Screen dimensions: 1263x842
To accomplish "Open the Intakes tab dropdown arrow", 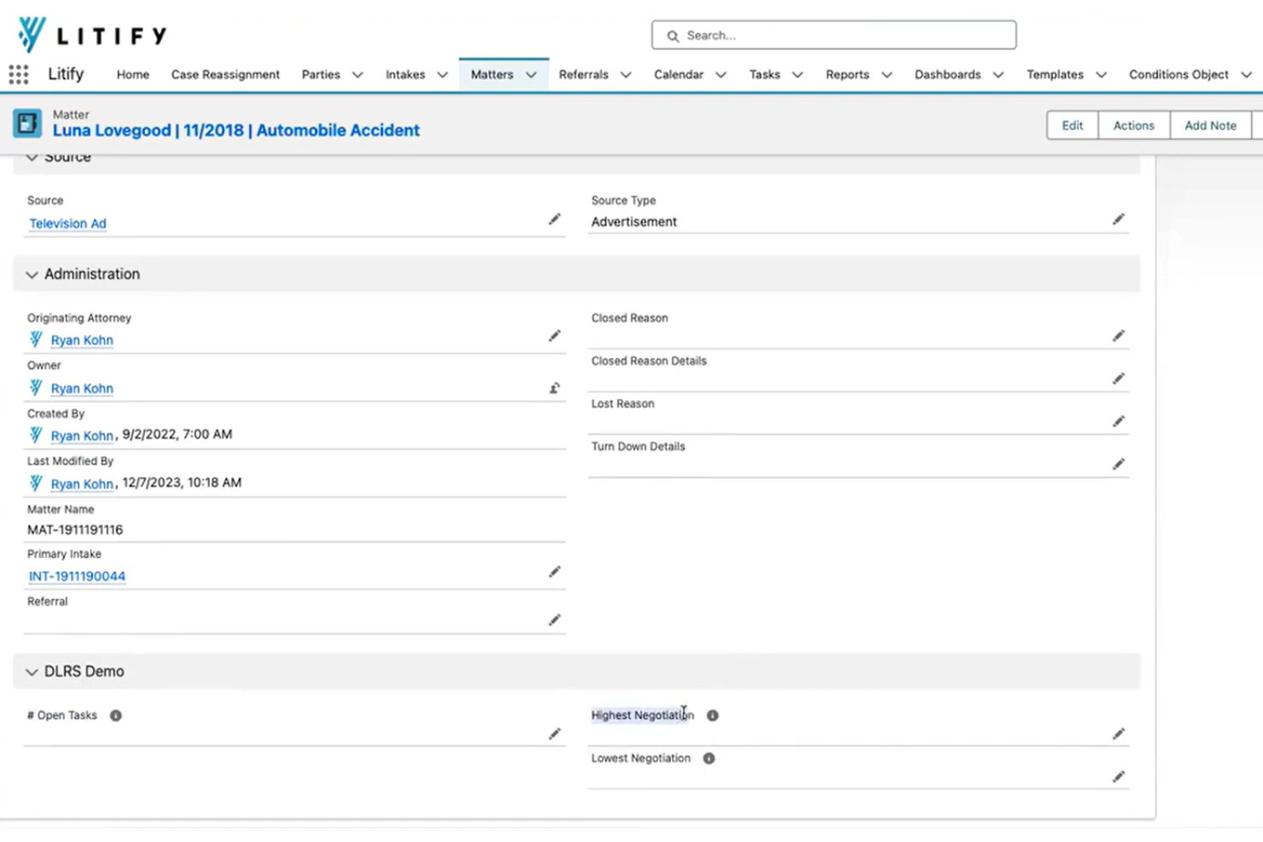I will [x=442, y=75].
